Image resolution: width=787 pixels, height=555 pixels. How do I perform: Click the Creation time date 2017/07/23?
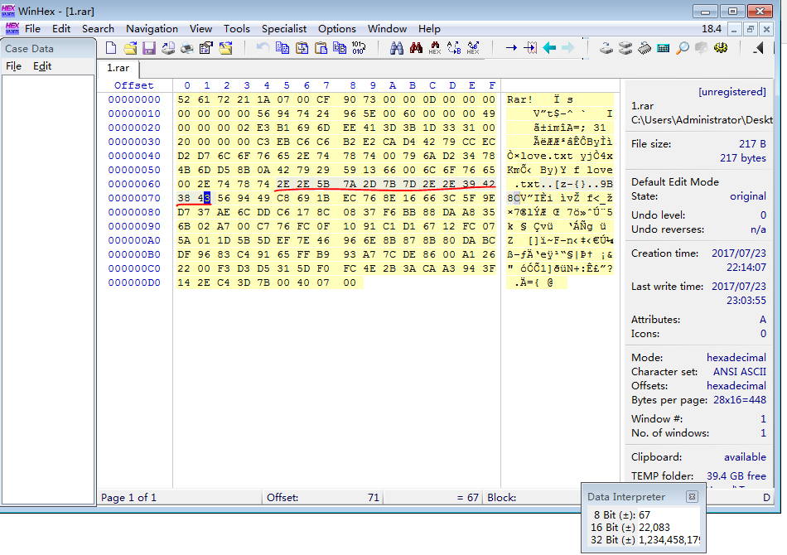click(739, 253)
